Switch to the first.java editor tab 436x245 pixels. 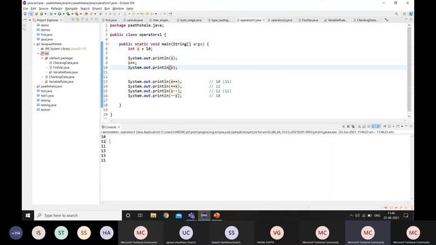pos(110,20)
